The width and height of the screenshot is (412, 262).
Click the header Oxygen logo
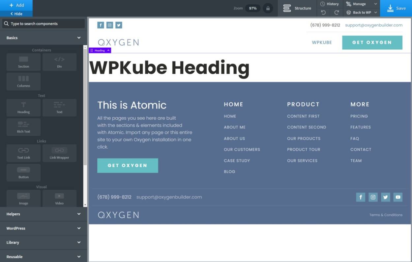118,42
